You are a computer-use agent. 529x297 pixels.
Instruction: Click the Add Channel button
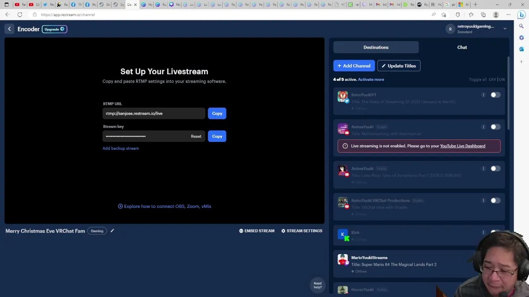tap(354, 66)
